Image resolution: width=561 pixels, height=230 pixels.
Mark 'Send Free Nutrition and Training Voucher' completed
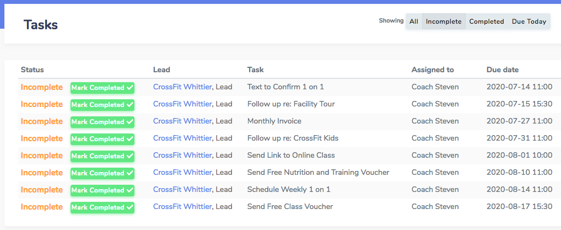tap(103, 173)
